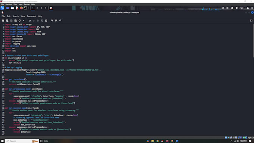Image resolution: width=254 pixels, height=143 pixels.
Task: Launch the file manager from the Kali panel
Action: click(12, 8)
